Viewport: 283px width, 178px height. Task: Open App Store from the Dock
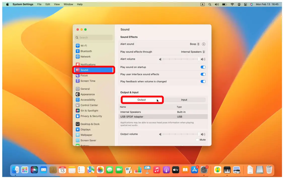pyautogui.click(x=194, y=170)
